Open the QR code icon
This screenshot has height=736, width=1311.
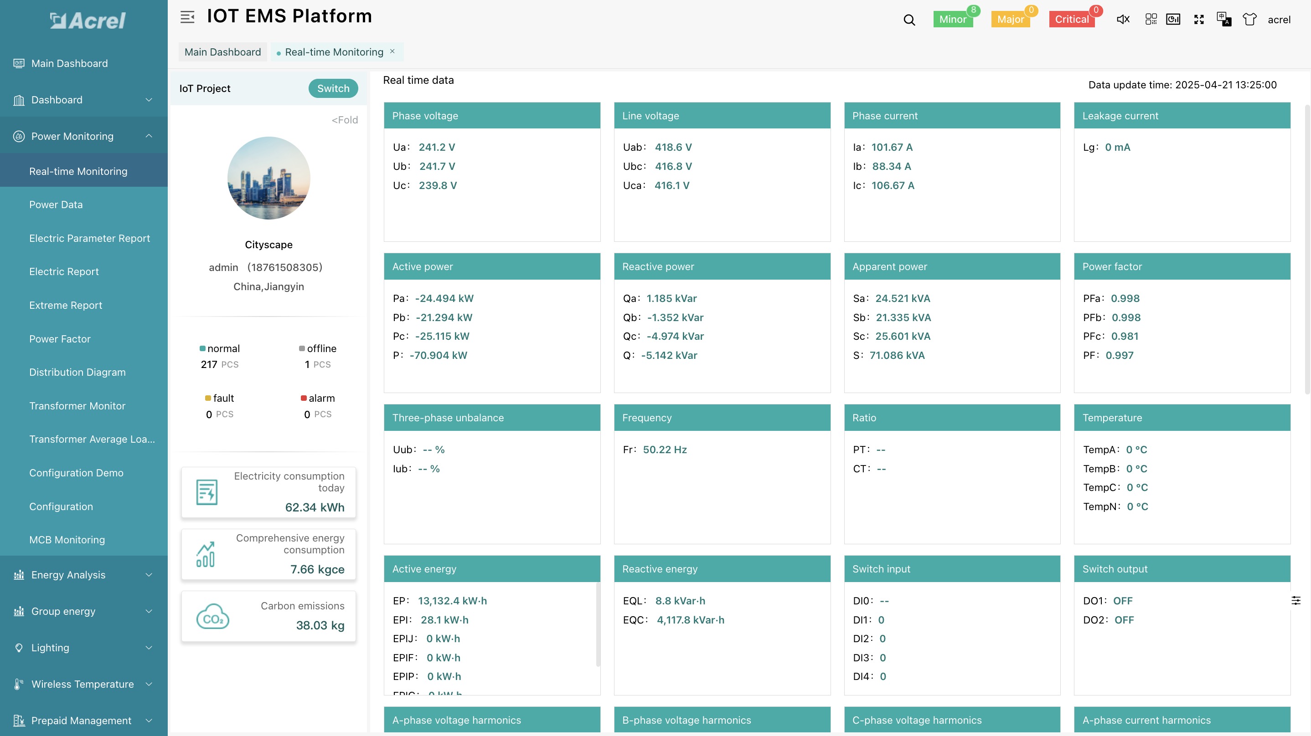(1151, 19)
